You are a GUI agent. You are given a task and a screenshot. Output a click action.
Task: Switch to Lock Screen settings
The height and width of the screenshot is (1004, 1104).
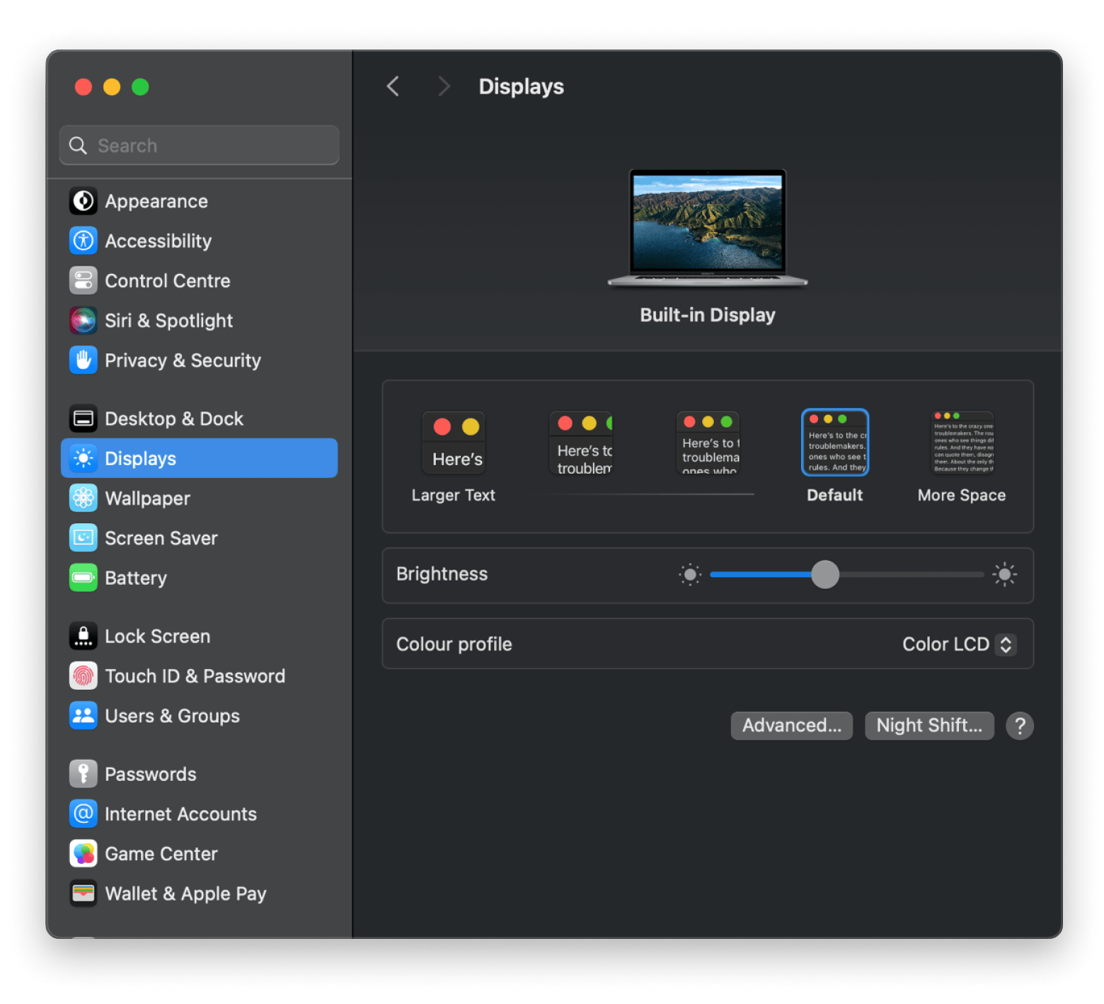[157, 637]
